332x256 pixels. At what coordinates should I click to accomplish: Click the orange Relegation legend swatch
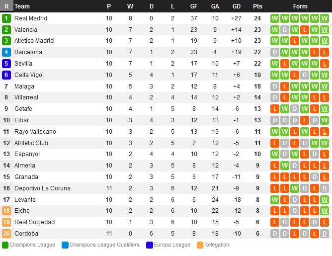[200, 245]
